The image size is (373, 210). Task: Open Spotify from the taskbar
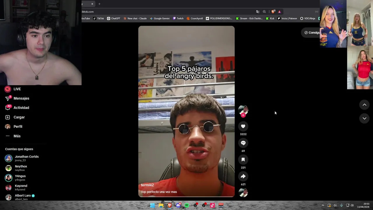(x=187, y=205)
